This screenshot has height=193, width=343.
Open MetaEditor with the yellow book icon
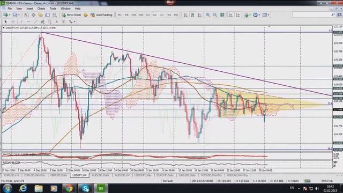[x=86, y=15]
